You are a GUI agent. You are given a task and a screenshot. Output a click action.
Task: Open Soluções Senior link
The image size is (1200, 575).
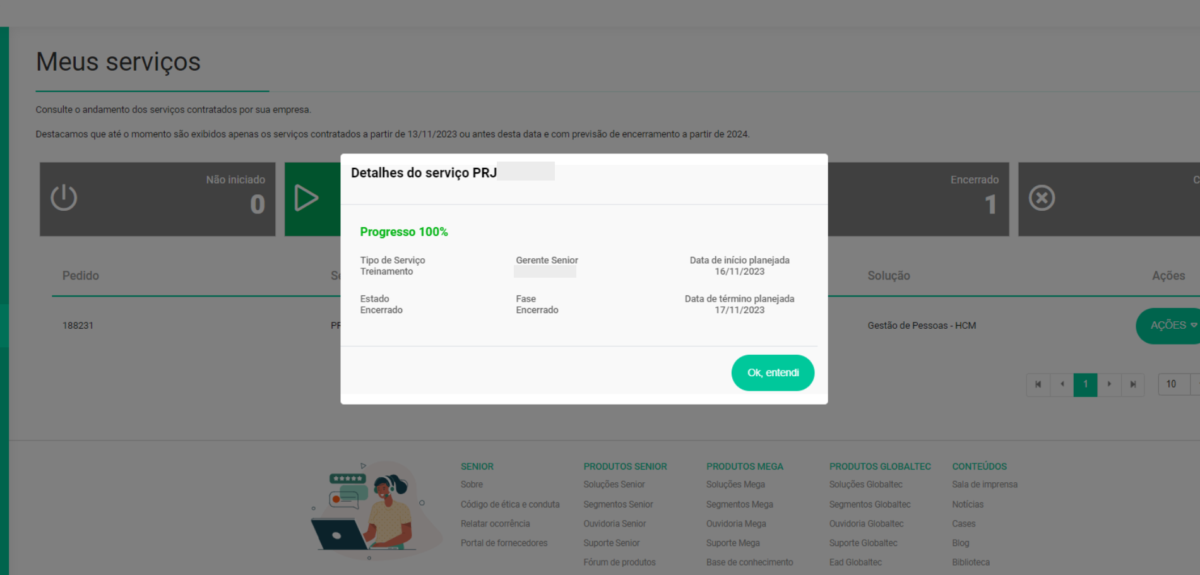click(x=614, y=485)
